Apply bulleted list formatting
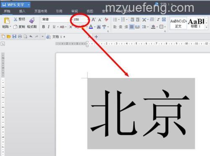 115,19
